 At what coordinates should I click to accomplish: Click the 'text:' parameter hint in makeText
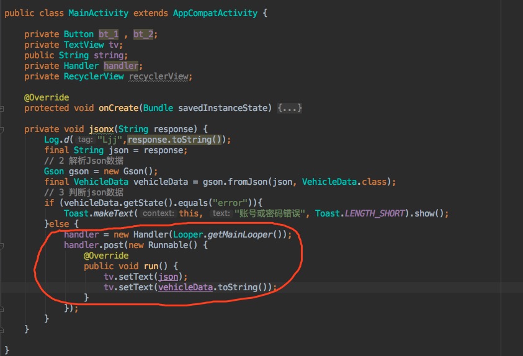point(220,213)
